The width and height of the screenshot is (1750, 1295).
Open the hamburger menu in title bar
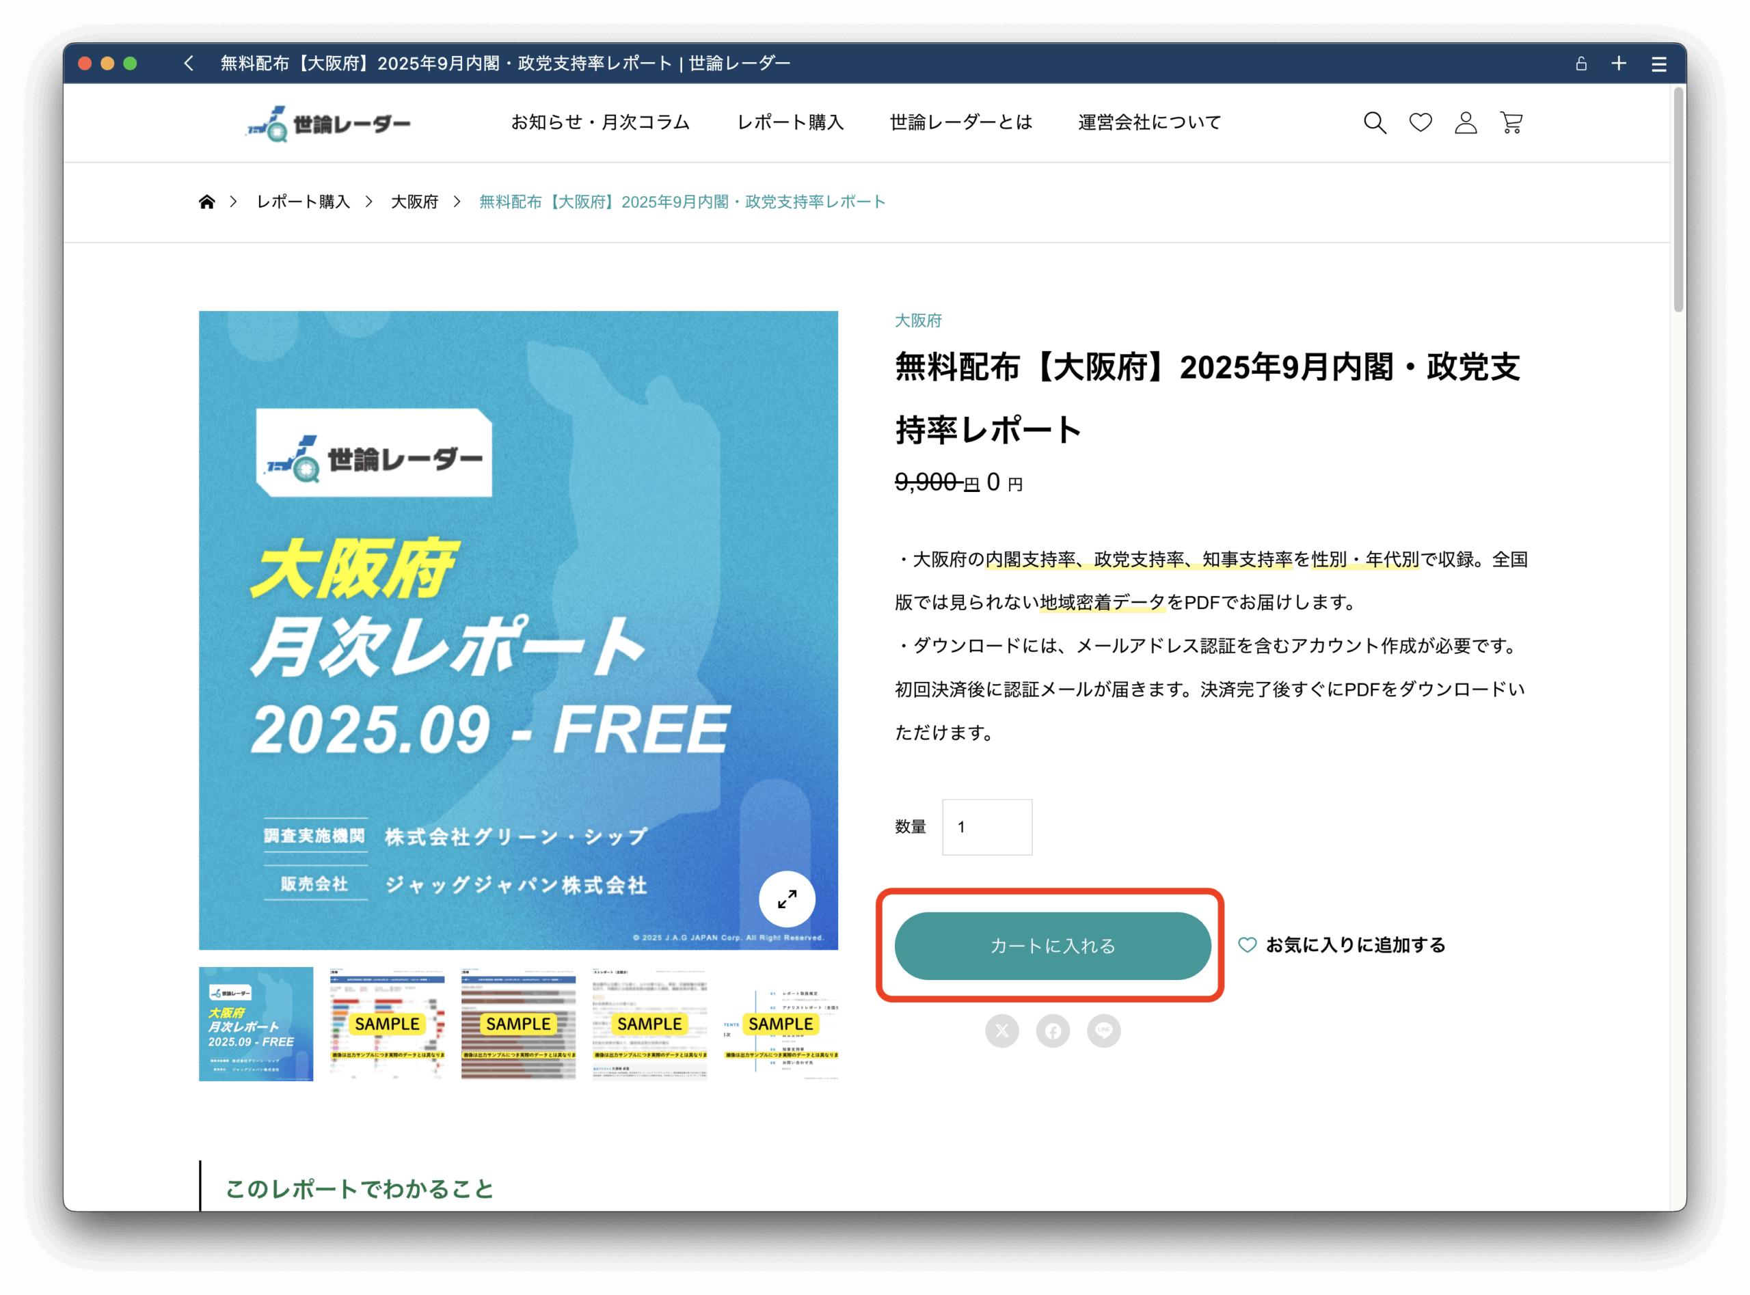pos(1658,64)
